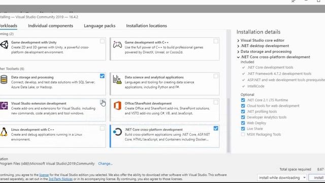Click .NET Framework 4.7.2 development tools item
This screenshot has width=325, height=183.
pos(279,73)
